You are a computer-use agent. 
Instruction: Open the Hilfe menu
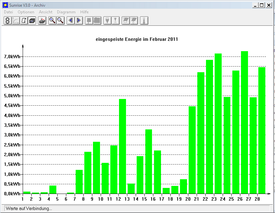pyautogui.click(x=84, y=12)
